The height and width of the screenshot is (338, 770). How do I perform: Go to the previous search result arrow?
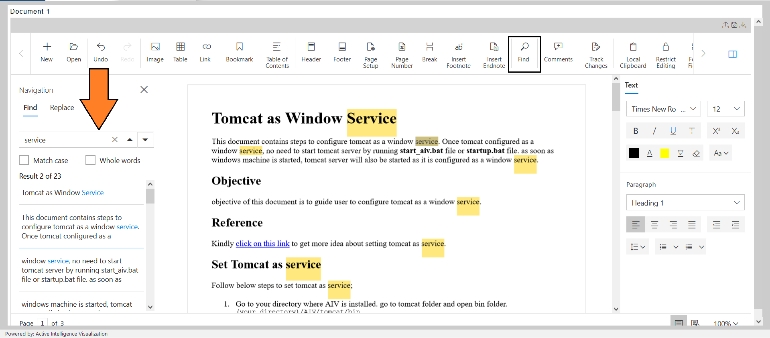pos(130,140)
